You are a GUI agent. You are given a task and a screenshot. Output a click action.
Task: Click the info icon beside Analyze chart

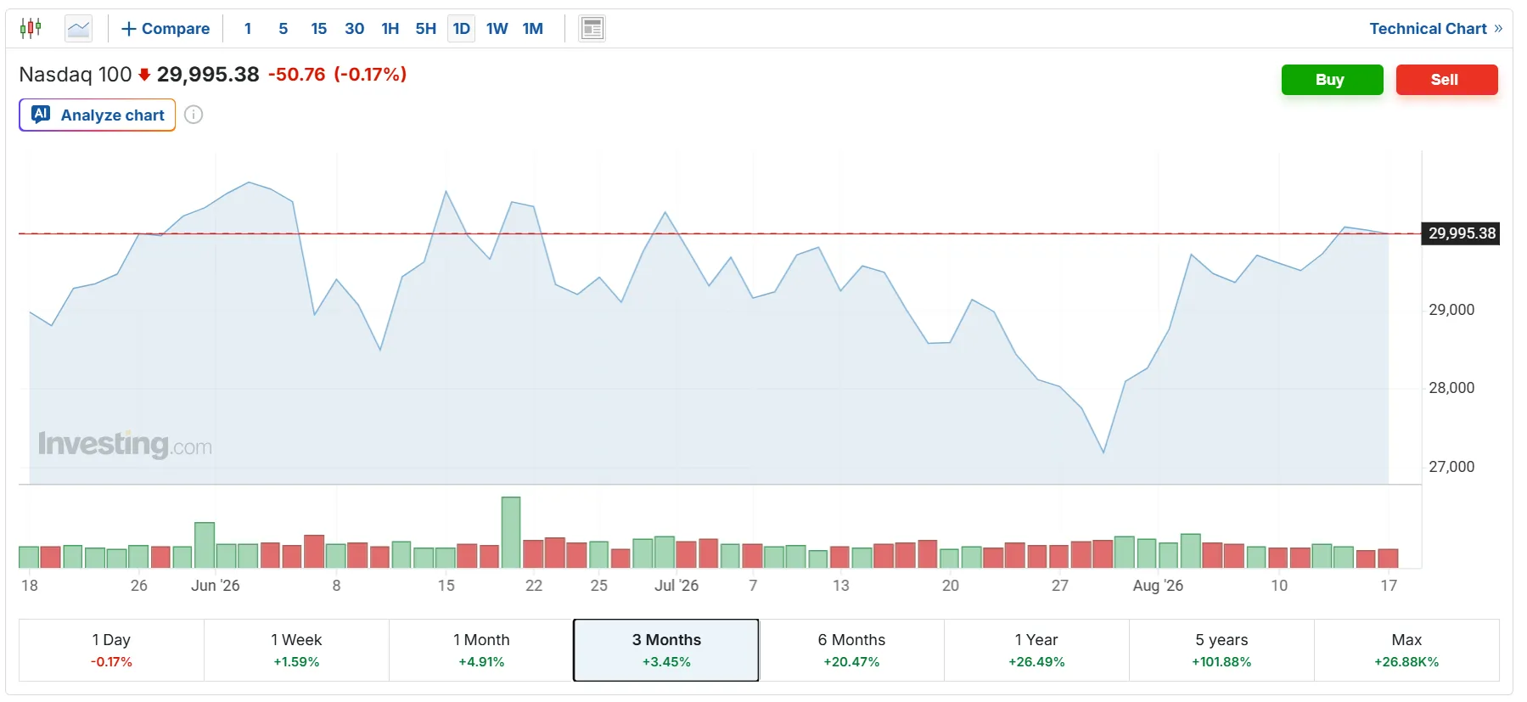click(x=194, y=115)
